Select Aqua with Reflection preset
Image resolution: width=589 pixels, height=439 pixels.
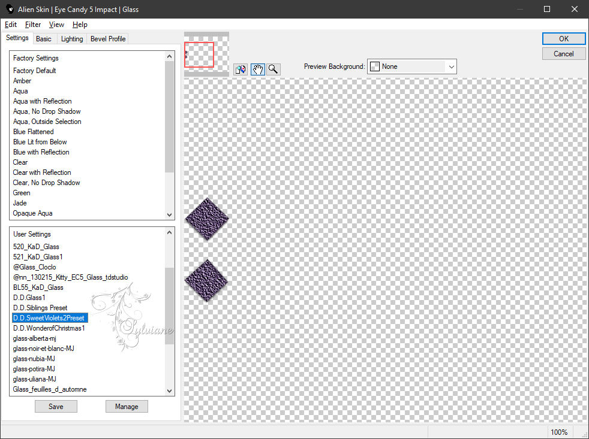point(42,101)
